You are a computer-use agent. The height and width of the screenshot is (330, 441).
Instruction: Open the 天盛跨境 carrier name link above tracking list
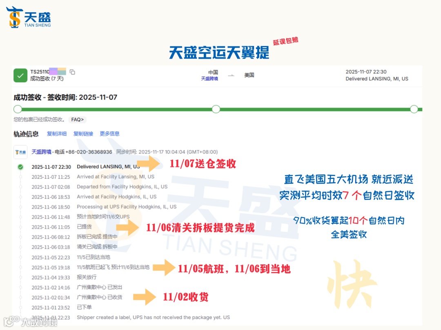[x=41, y=152]
